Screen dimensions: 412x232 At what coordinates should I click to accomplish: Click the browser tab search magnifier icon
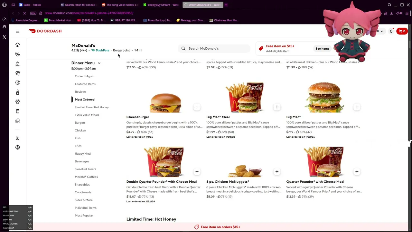[389, 5]
